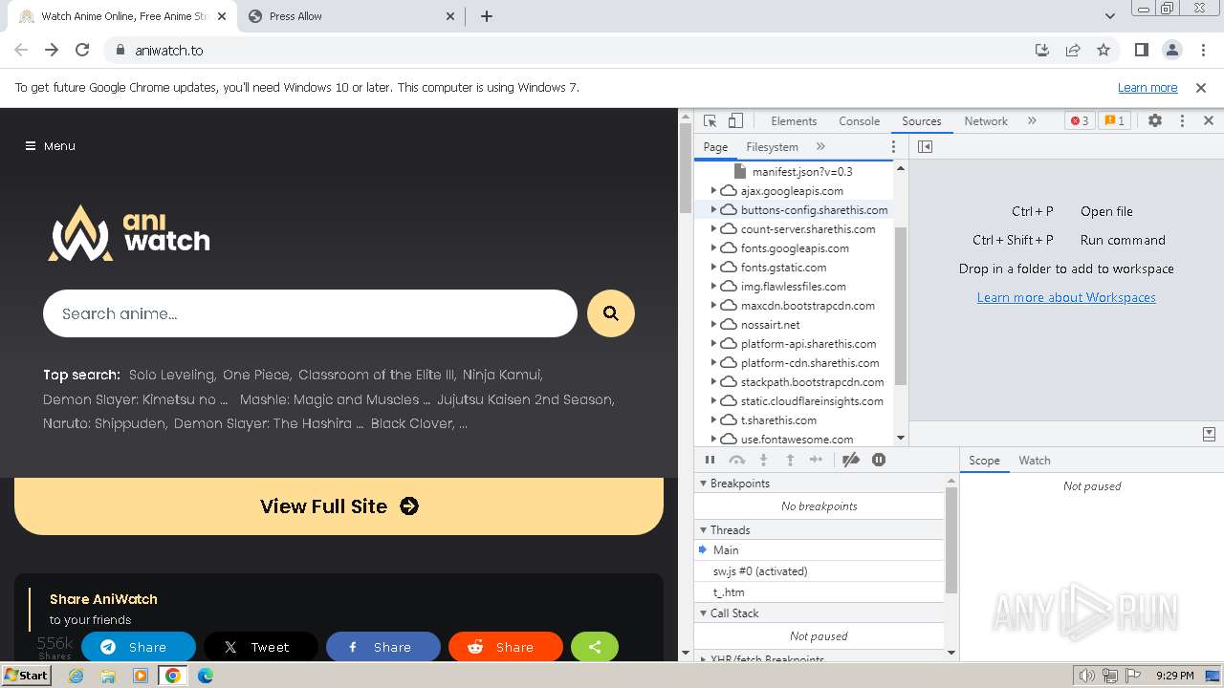Image resolution: width=1224 pixels, height=688 pixels.
Task: Close the DevTools panel
Action: (x=1209, y=121)
